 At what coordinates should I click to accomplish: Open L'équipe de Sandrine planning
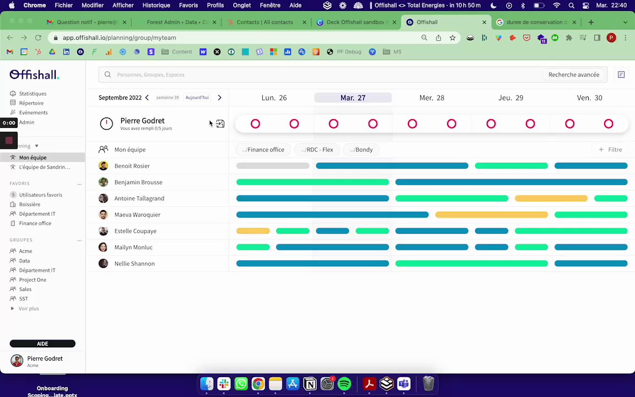[x=45, y=167]
